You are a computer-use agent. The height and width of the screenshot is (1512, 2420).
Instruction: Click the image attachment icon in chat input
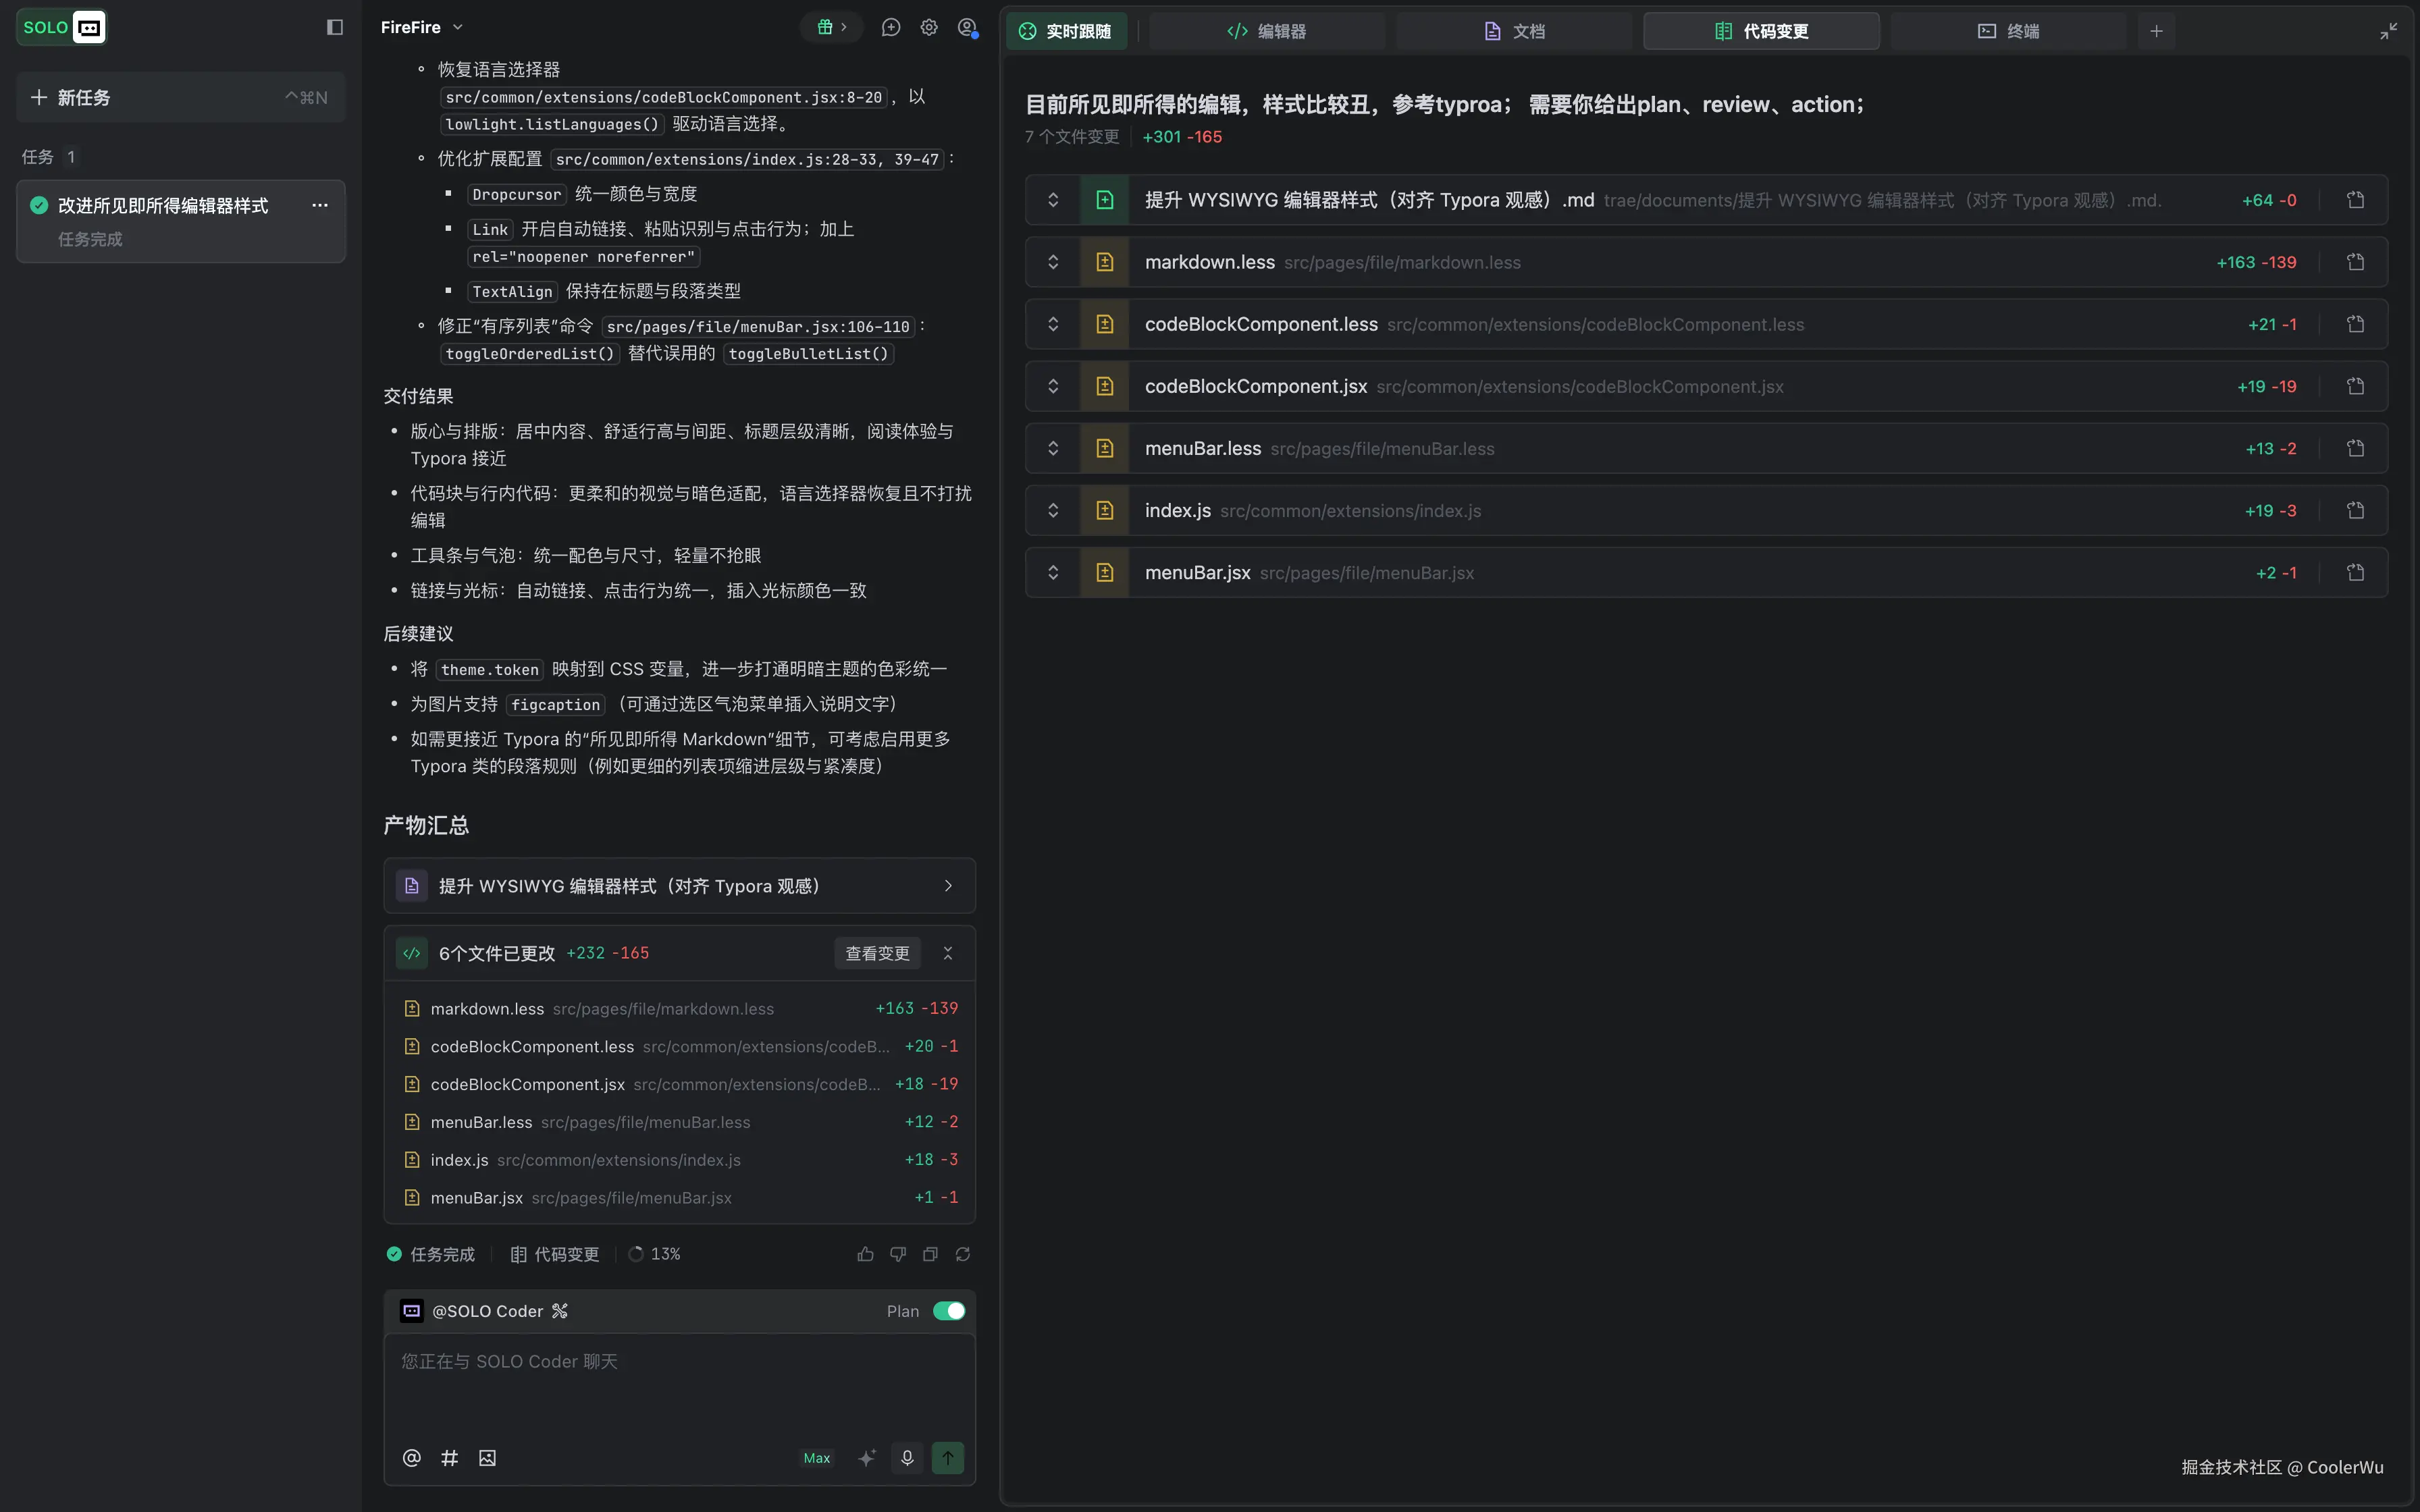coord(487,1458)
